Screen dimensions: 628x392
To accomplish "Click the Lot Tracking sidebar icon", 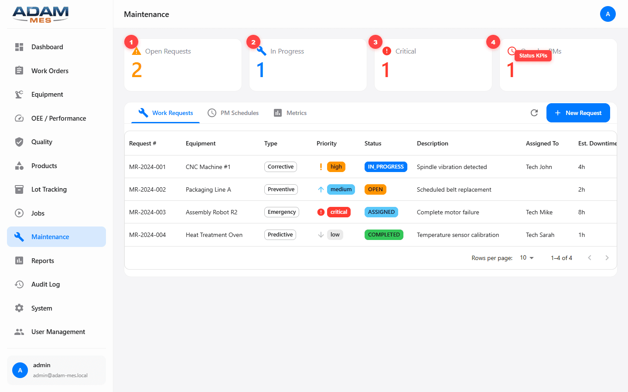I will point(19,189).
